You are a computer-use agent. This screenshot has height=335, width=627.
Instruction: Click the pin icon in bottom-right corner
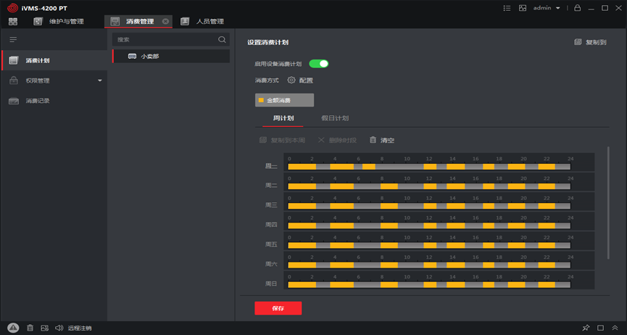coord(586,328)
